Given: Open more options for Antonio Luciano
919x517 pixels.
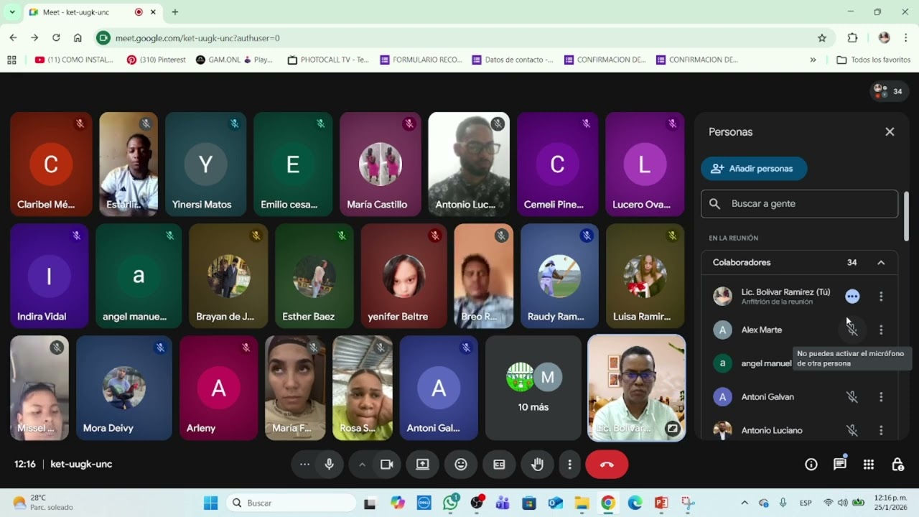Looking at the screenshot, I should tap(881, 431).
